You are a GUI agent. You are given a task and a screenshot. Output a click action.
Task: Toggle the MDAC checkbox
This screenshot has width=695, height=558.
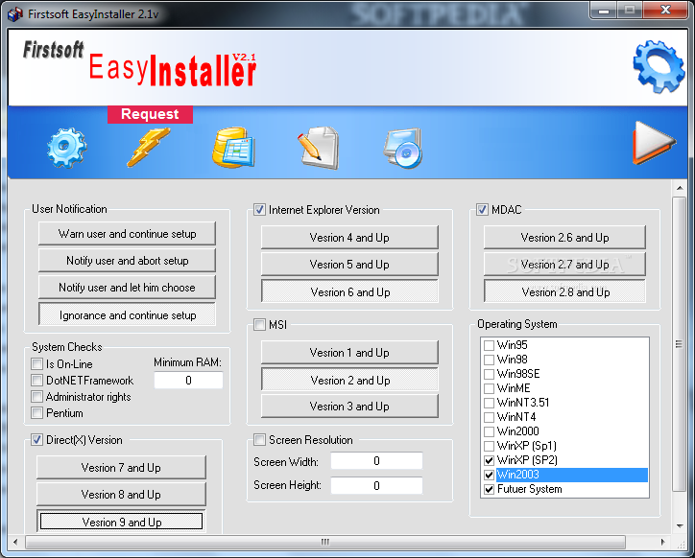(x=482, y=209)
